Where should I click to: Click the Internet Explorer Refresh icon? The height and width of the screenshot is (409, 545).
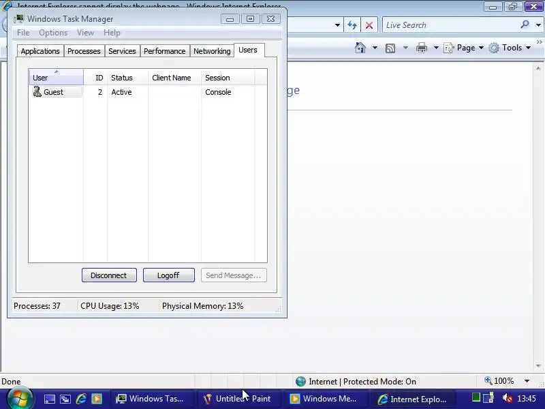[352, 25]
